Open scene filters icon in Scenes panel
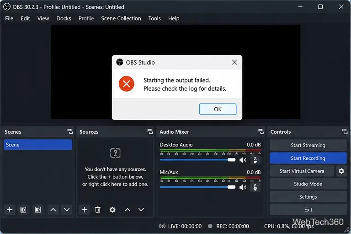This screenshot has height=234, width=351. point(23,210)
